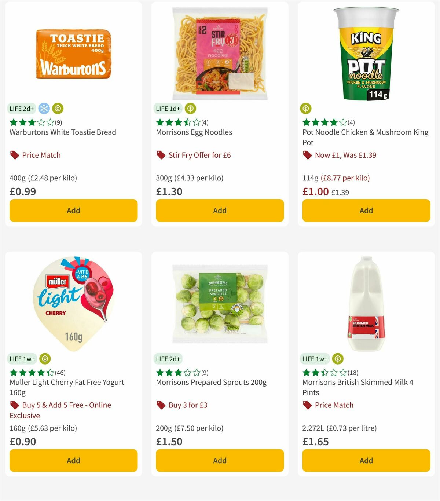Screen dimensions: 440x501
Task: Open Muller Light Cherry Fat Free Yogurt details
Action: [x=66, y=382]
